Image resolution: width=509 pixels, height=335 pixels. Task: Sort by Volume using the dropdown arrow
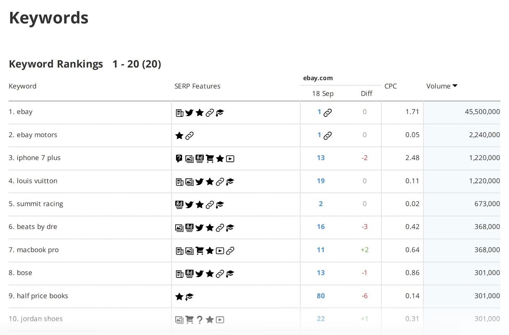[x=455, y=86]
